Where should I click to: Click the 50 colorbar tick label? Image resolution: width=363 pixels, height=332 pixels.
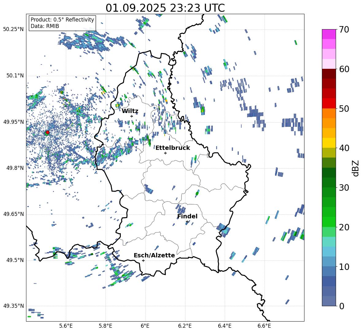click(x=344, y=109)
